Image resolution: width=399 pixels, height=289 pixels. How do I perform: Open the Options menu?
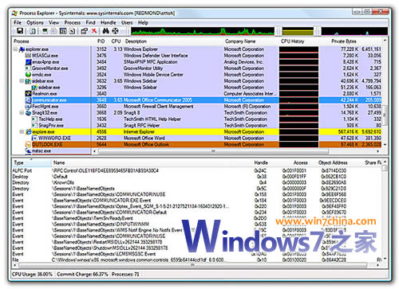[35, 23]
